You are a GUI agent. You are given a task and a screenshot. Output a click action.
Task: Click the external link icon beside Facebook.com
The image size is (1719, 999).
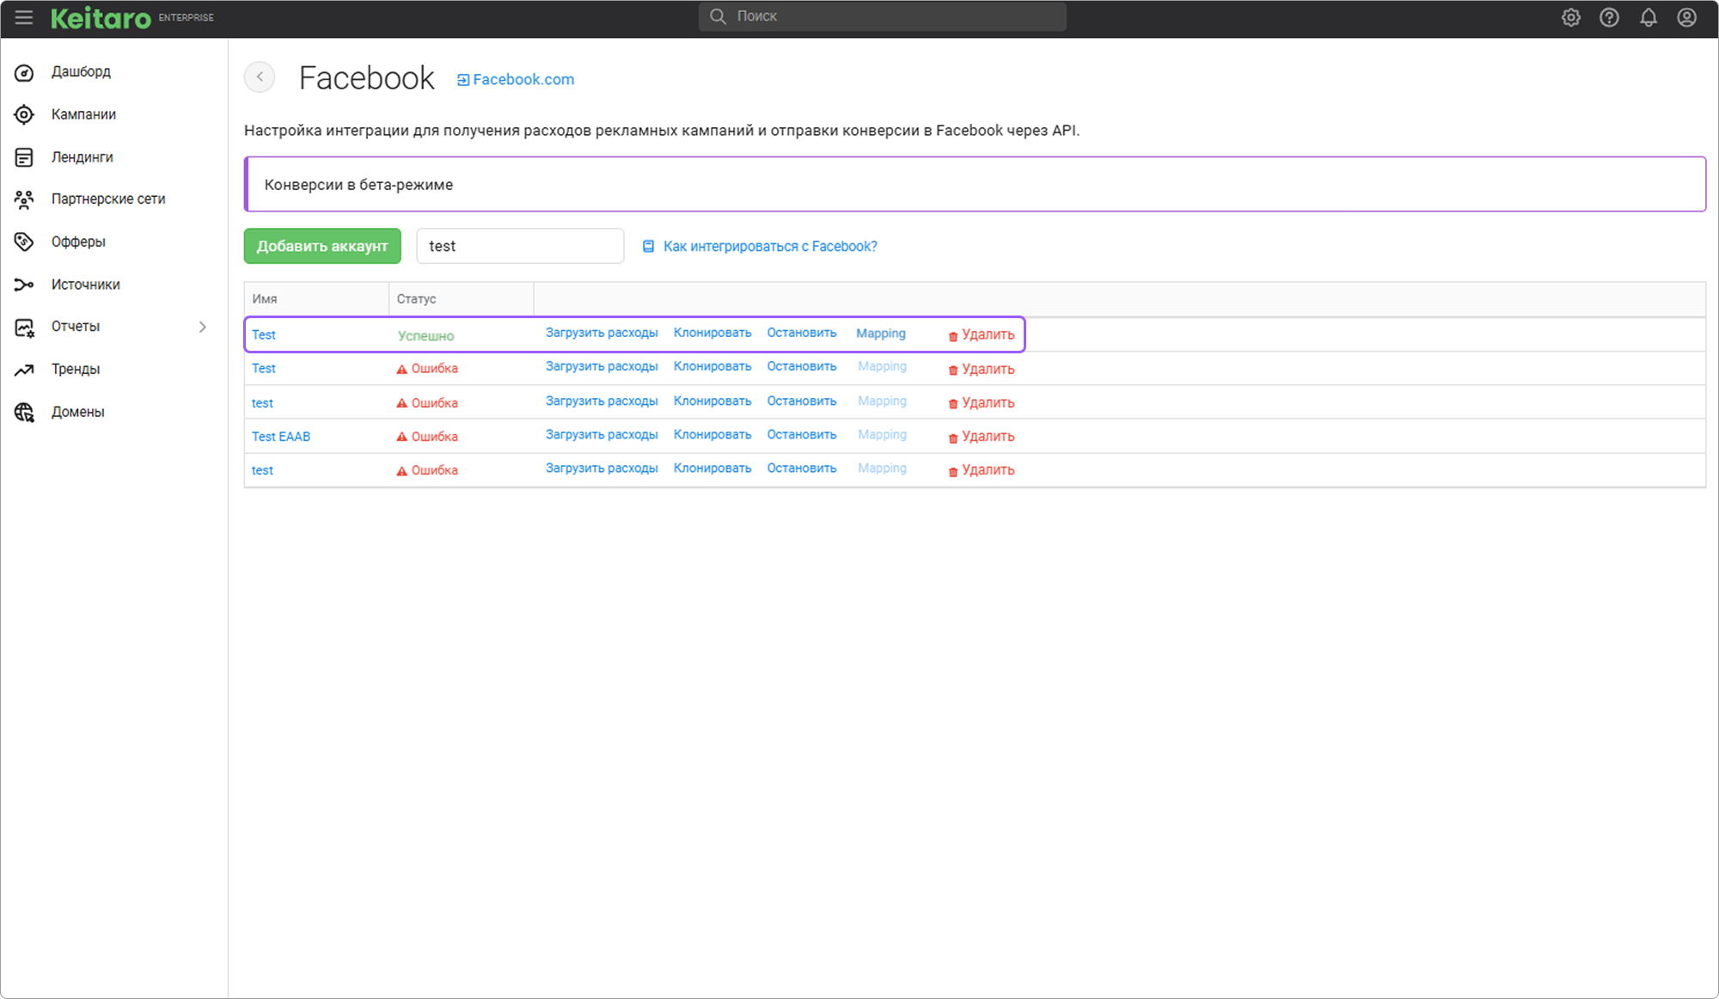point(463,80)
